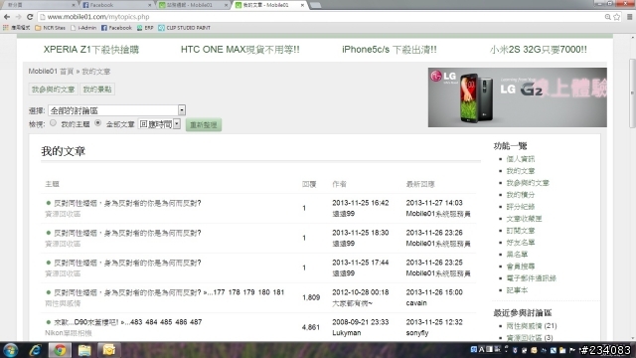Open a new browser tab

[x=316, y=5]
